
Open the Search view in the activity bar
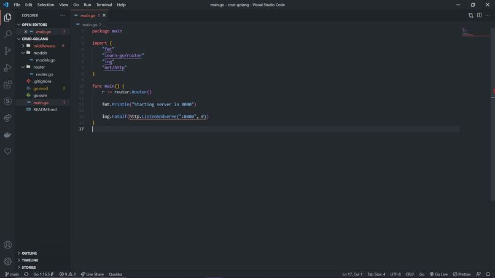click(7, 34)
